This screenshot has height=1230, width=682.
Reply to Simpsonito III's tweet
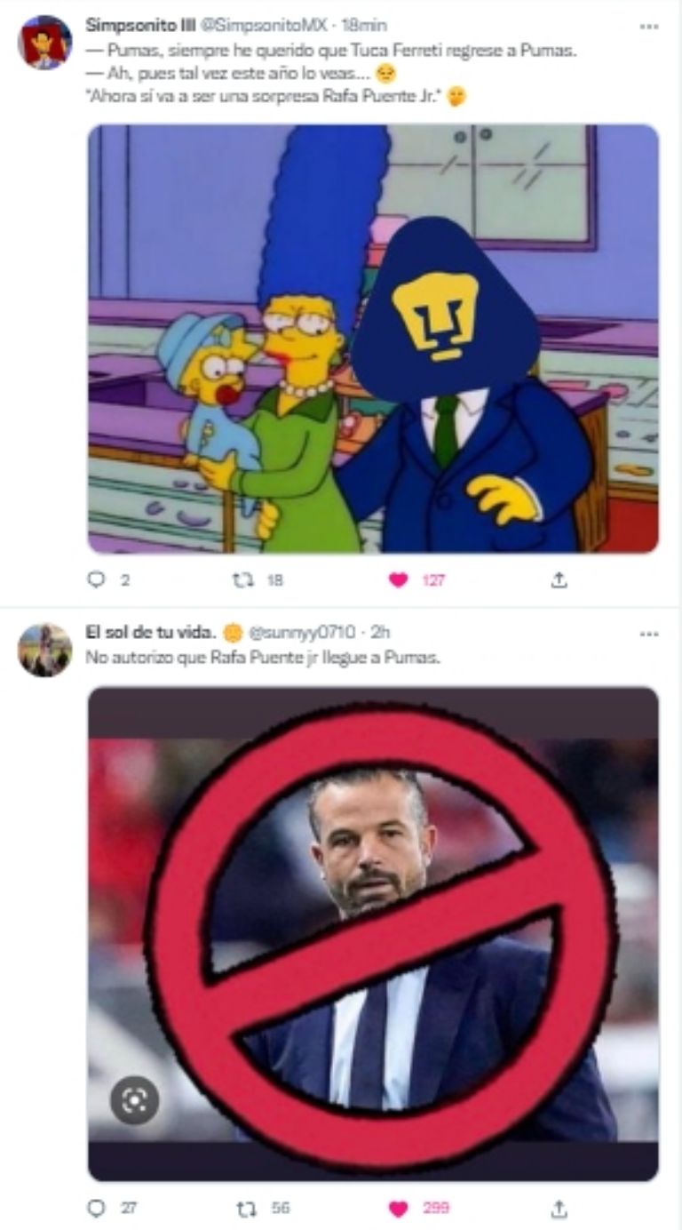[97, 580]
